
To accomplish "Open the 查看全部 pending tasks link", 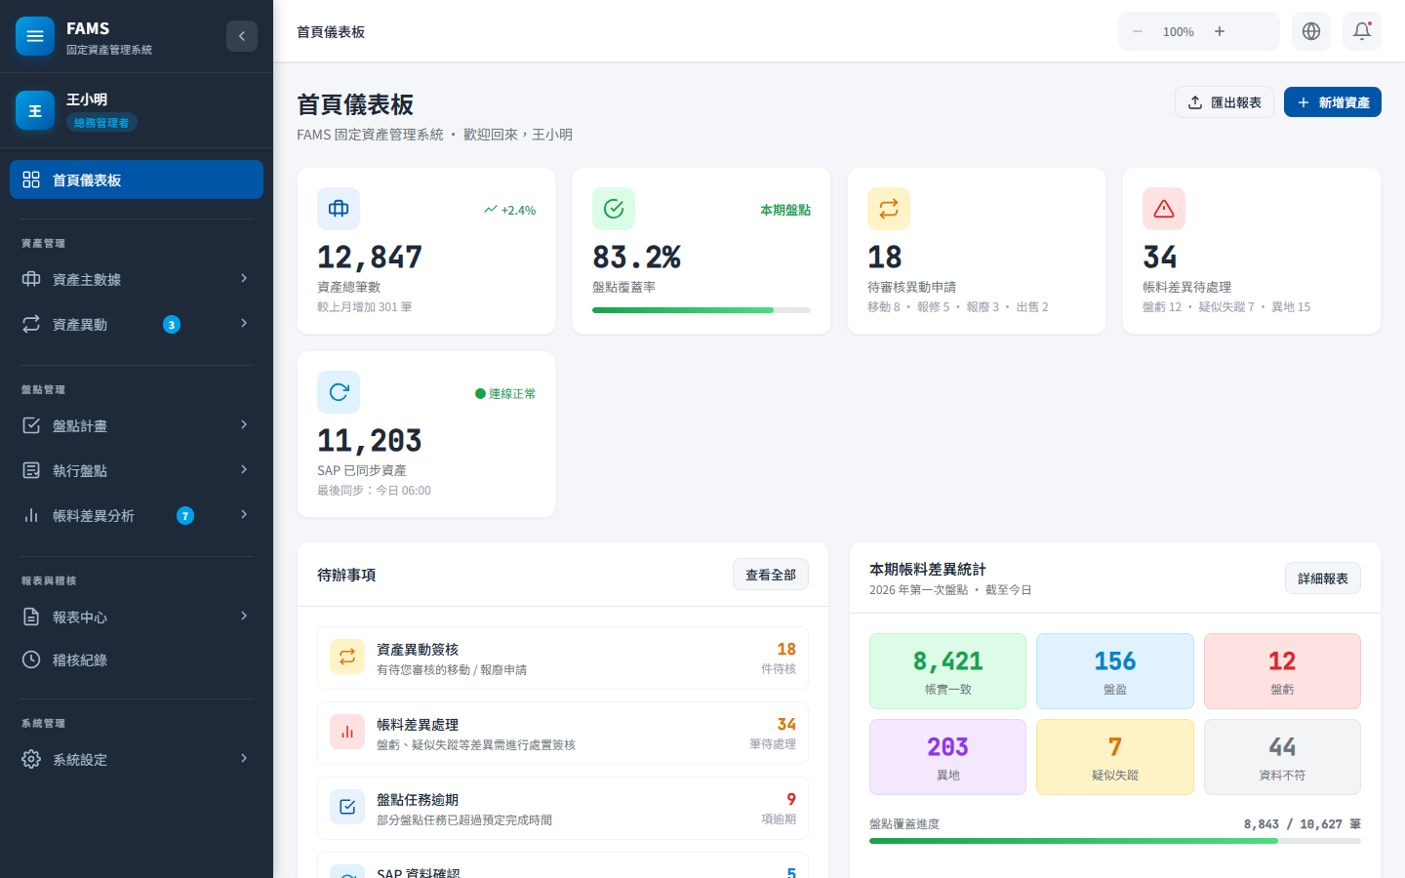I will click(770, 574).
